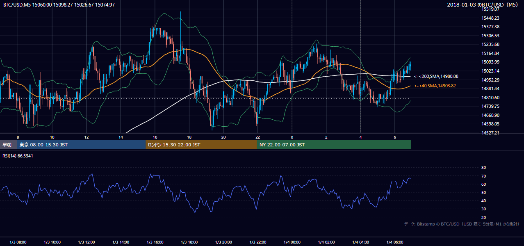Image resolution: width=524 pixels, height=246 pixels.
Task: Click the '1/3 16:00' bottom time label
Action: click(155, 242)
